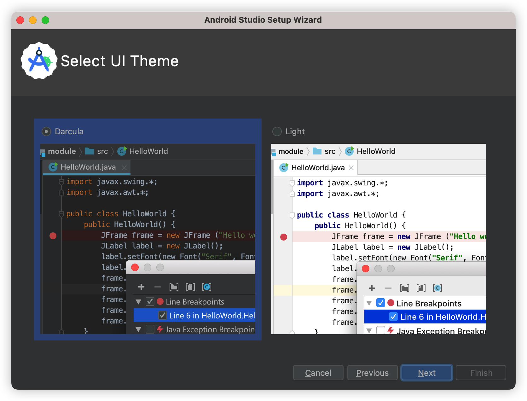Go back with the Previous button

click(x=373, y=373)
